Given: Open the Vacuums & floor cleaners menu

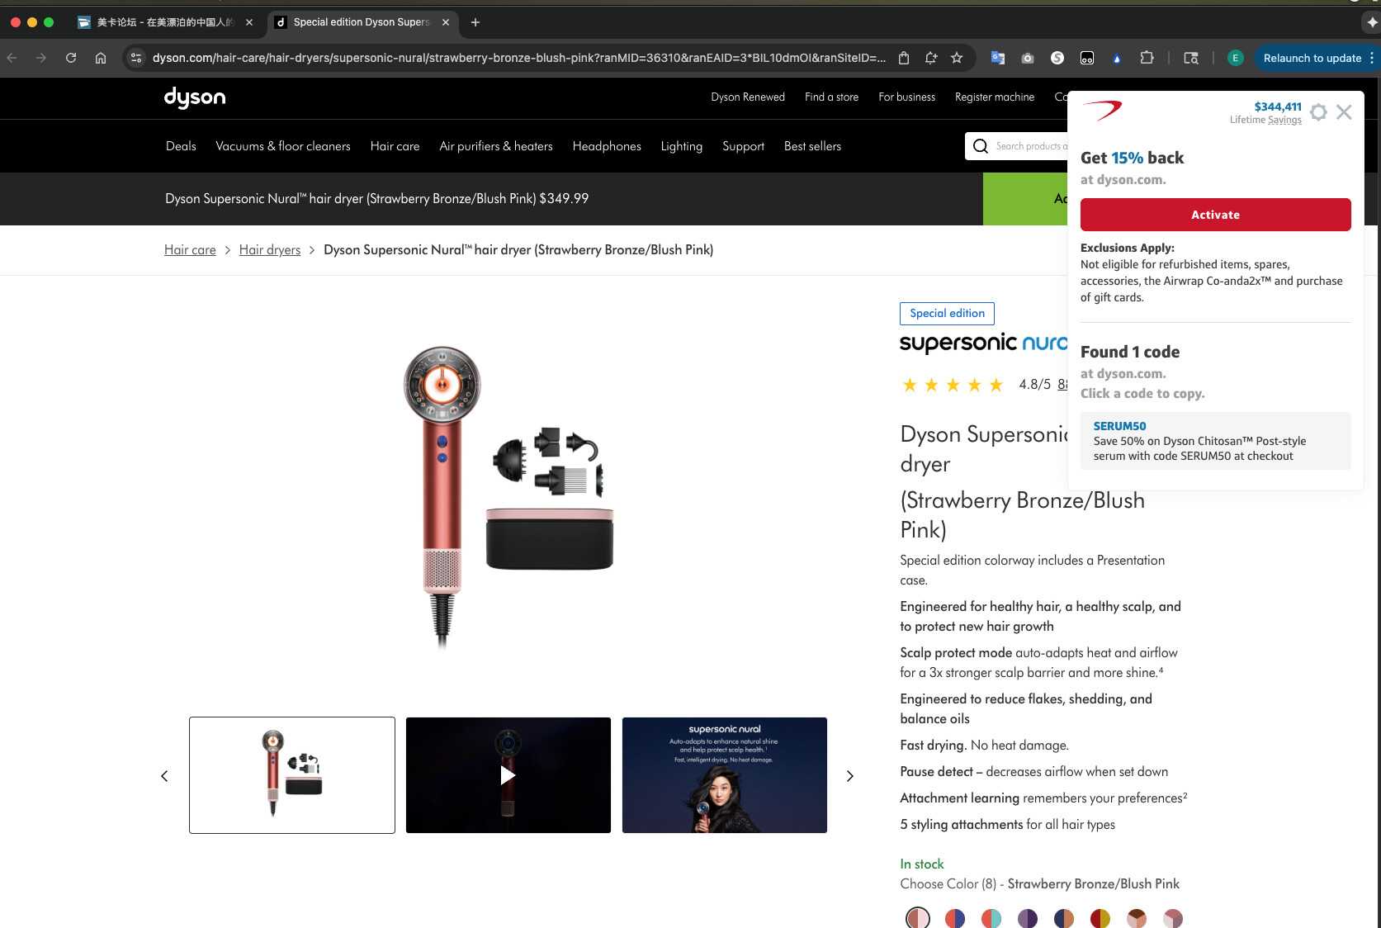Looking at the screenshot, I should 283,146.
